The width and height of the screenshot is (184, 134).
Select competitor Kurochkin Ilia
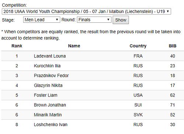click(47, 66)
